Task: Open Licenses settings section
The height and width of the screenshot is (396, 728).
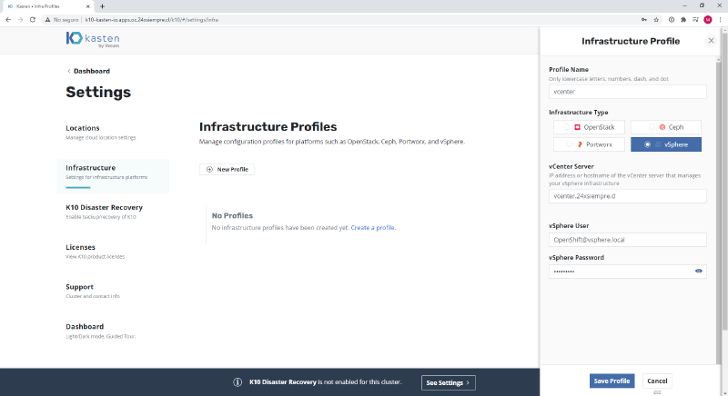Action: pos(96,251)
